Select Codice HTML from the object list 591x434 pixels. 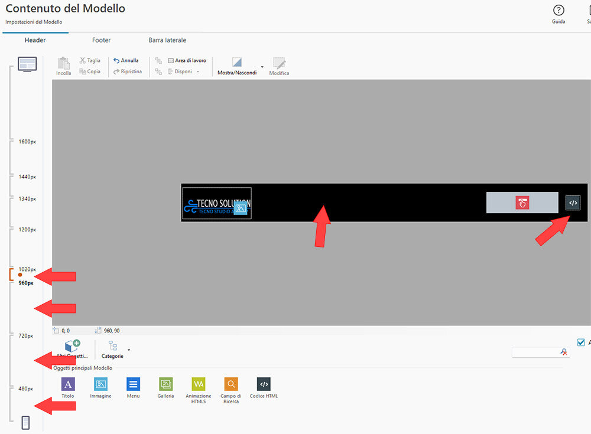point(264,385)
